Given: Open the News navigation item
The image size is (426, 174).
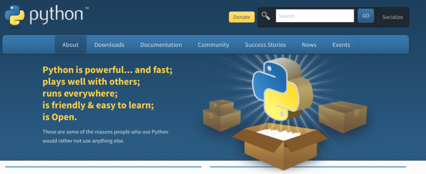Looking at the screenshot, I should [x=309, y=45].
